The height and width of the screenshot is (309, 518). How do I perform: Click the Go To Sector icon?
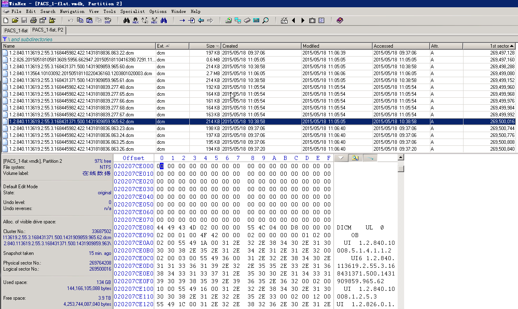[191, 20]
